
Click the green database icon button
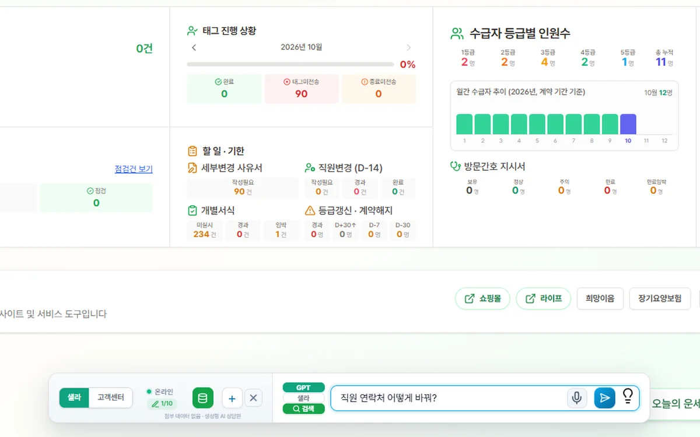pyautogui.click(x=203, y=398)
